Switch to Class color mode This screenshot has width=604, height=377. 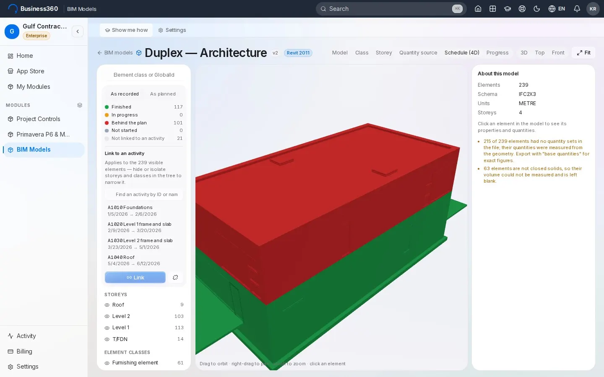(x=362, y=53)
